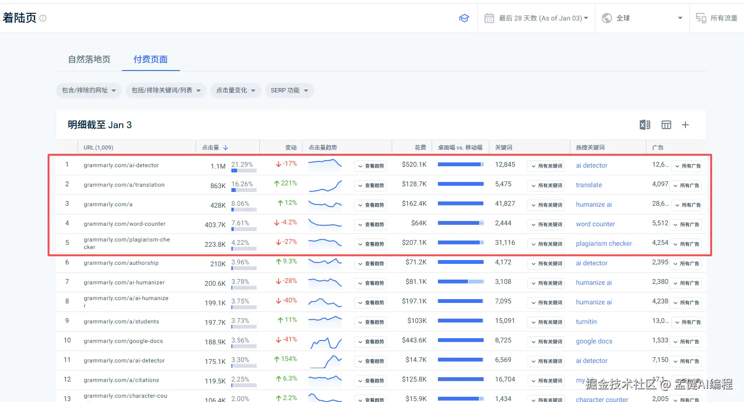Open 点击量变化 filter dropdown
This screenshot has height=402, width=744.
(236, 90)
